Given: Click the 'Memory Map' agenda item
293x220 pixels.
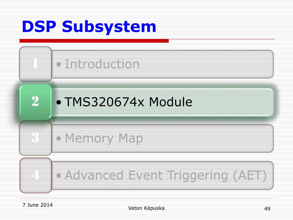Looking at the screenshot, I should 163,138.
